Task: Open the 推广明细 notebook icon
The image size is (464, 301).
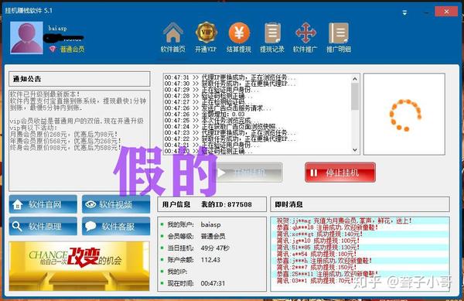Action: (x=339, y=32)
